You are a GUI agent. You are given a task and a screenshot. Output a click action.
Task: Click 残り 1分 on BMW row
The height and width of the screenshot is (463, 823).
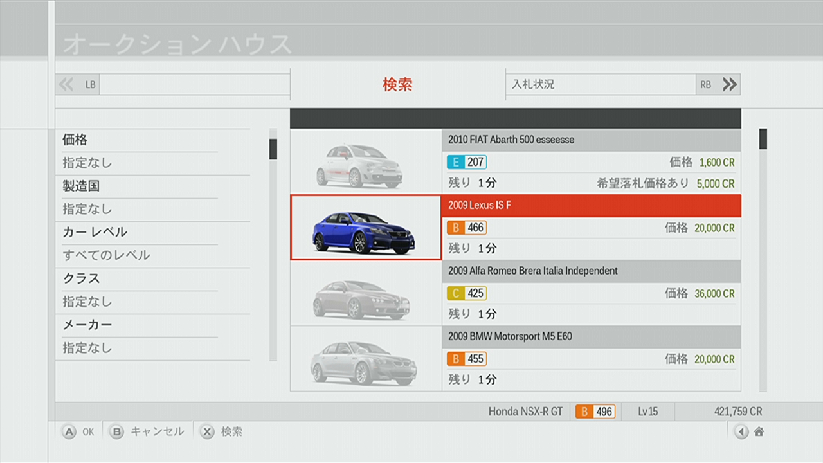(x=473, y=379)
